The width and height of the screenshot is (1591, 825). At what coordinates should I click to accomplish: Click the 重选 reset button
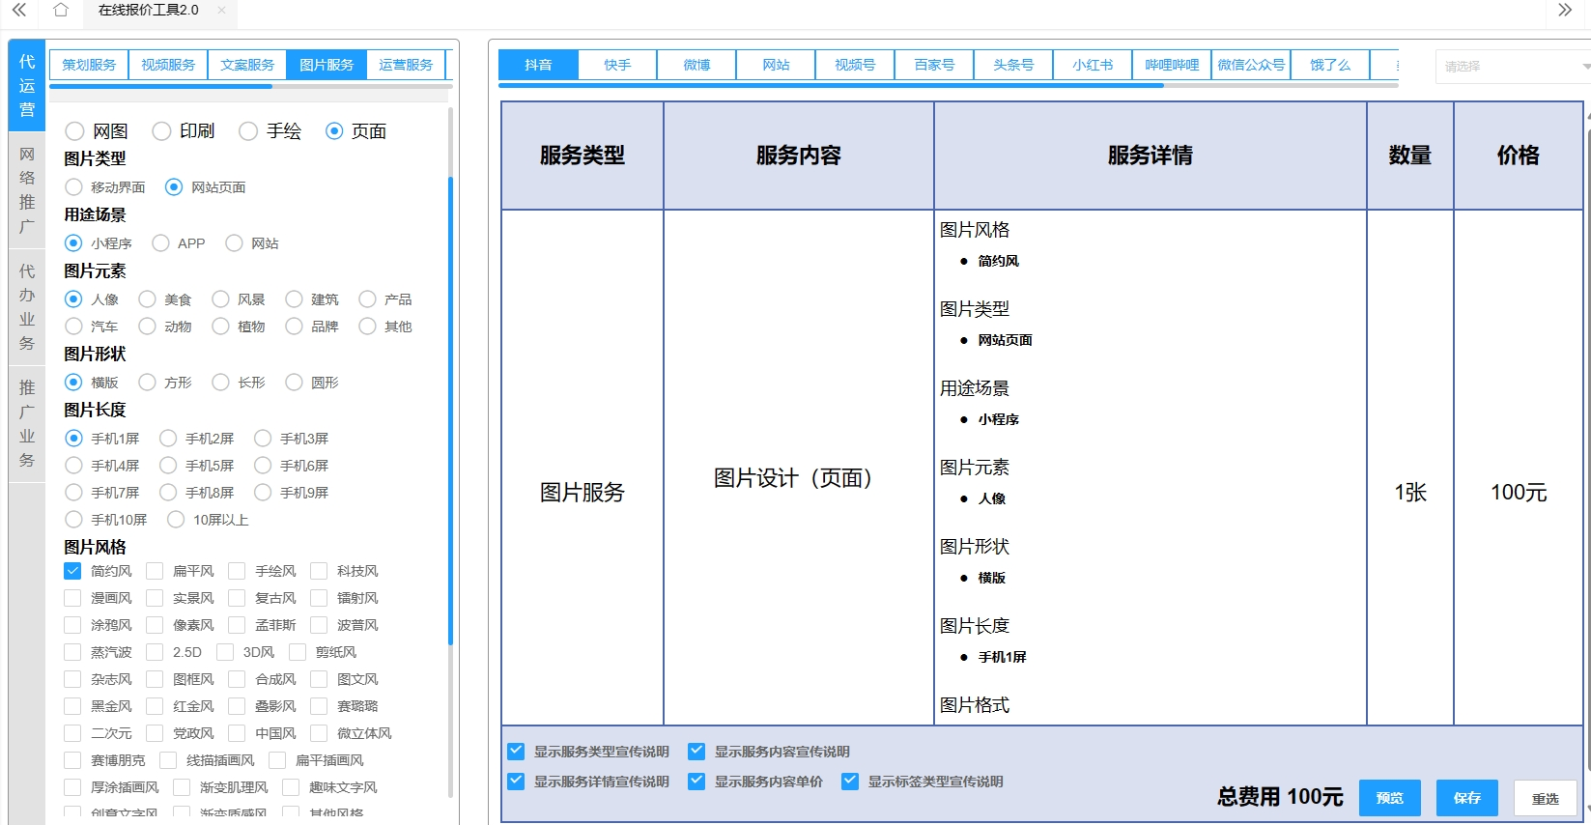pos(1545,798)
